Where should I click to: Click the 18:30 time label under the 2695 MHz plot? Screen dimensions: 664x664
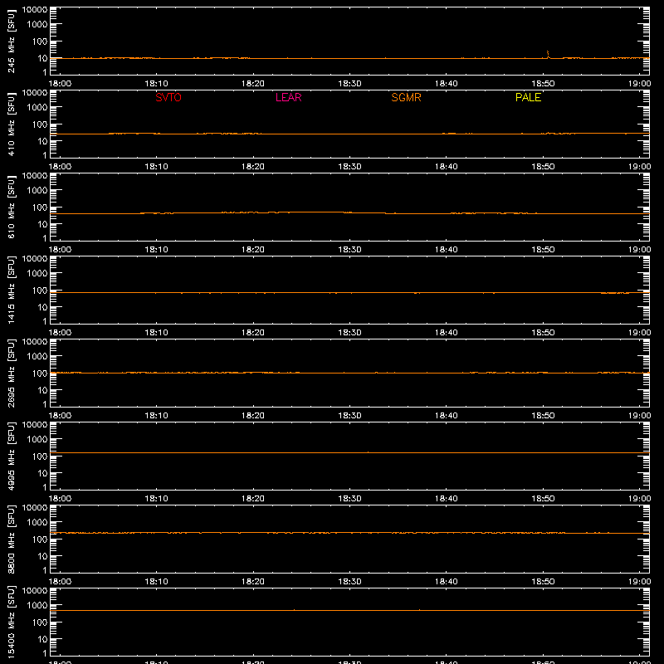(x=349, y=416)
